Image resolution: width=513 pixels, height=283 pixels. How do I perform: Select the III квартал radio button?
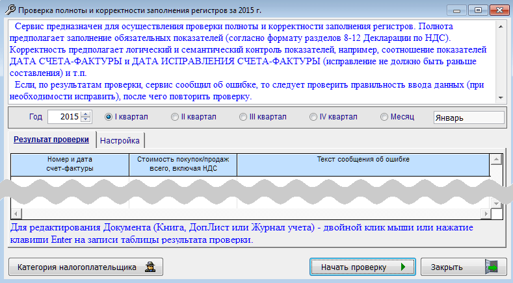(243, 117)
